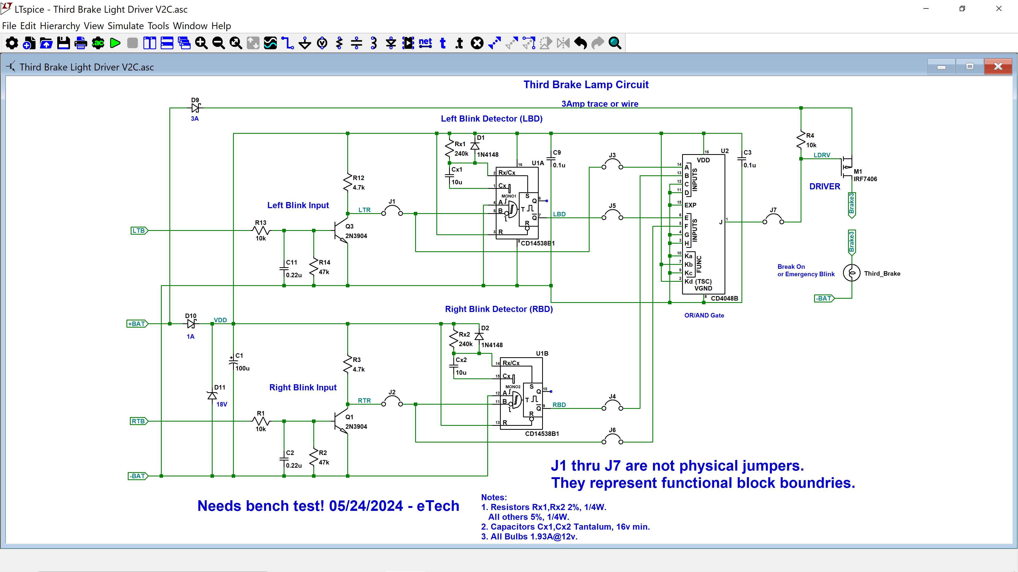The width and height of the screenshot is (1018, 572).
Task: Select the Place Component tool
Action: 408,43
